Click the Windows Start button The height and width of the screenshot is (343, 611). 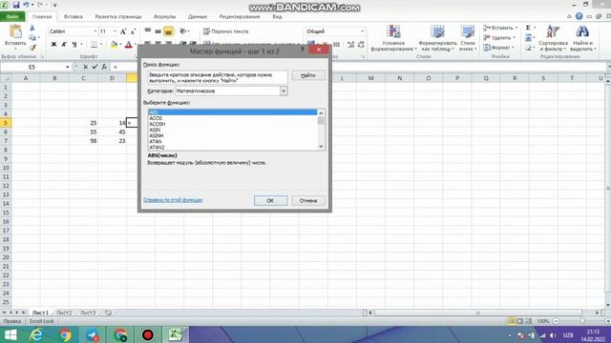(11, 334)
